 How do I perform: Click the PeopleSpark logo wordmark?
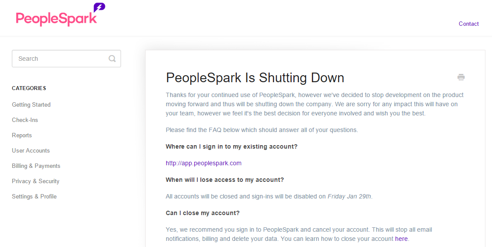[56, 18]
